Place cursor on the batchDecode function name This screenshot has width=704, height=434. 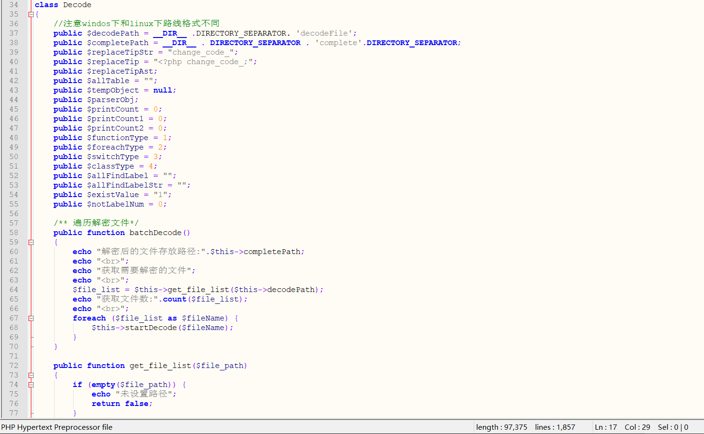(155, 233)
